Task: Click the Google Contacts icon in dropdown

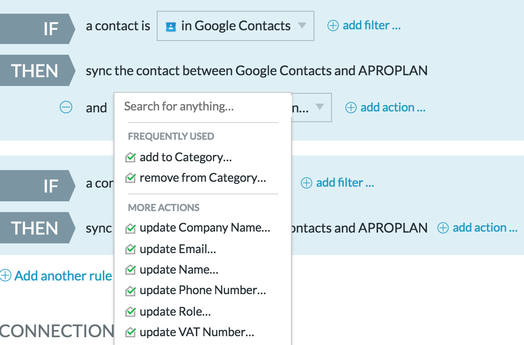Action: pyautogui.click(x=171, y=27)
